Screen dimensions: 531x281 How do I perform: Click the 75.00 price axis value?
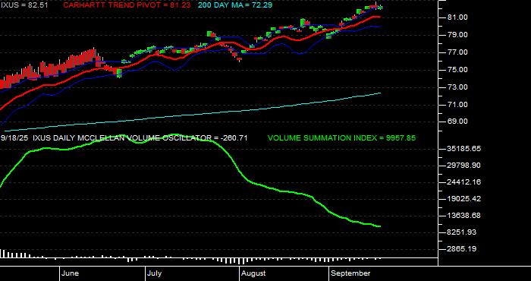click(x=458, y=70)
